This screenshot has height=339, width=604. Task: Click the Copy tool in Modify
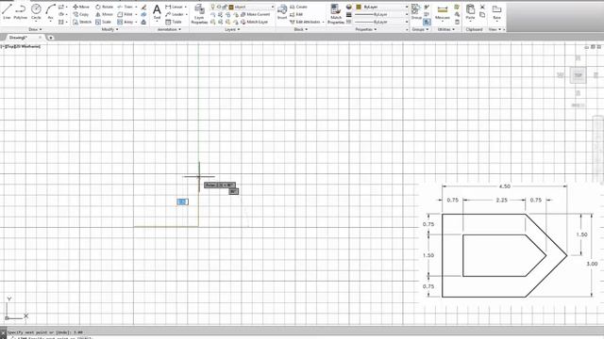(81, 14)
